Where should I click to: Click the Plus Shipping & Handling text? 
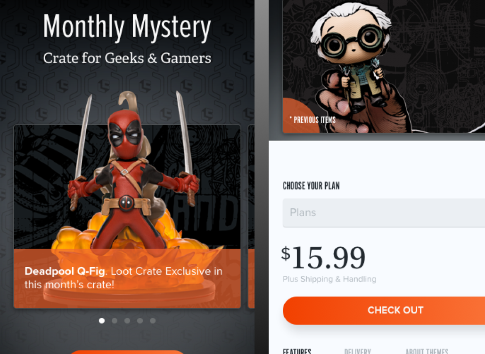click(x=329, y=279)
